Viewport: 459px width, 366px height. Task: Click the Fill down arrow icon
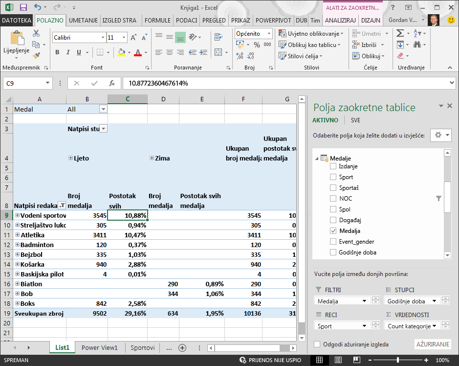coord(400,45)
